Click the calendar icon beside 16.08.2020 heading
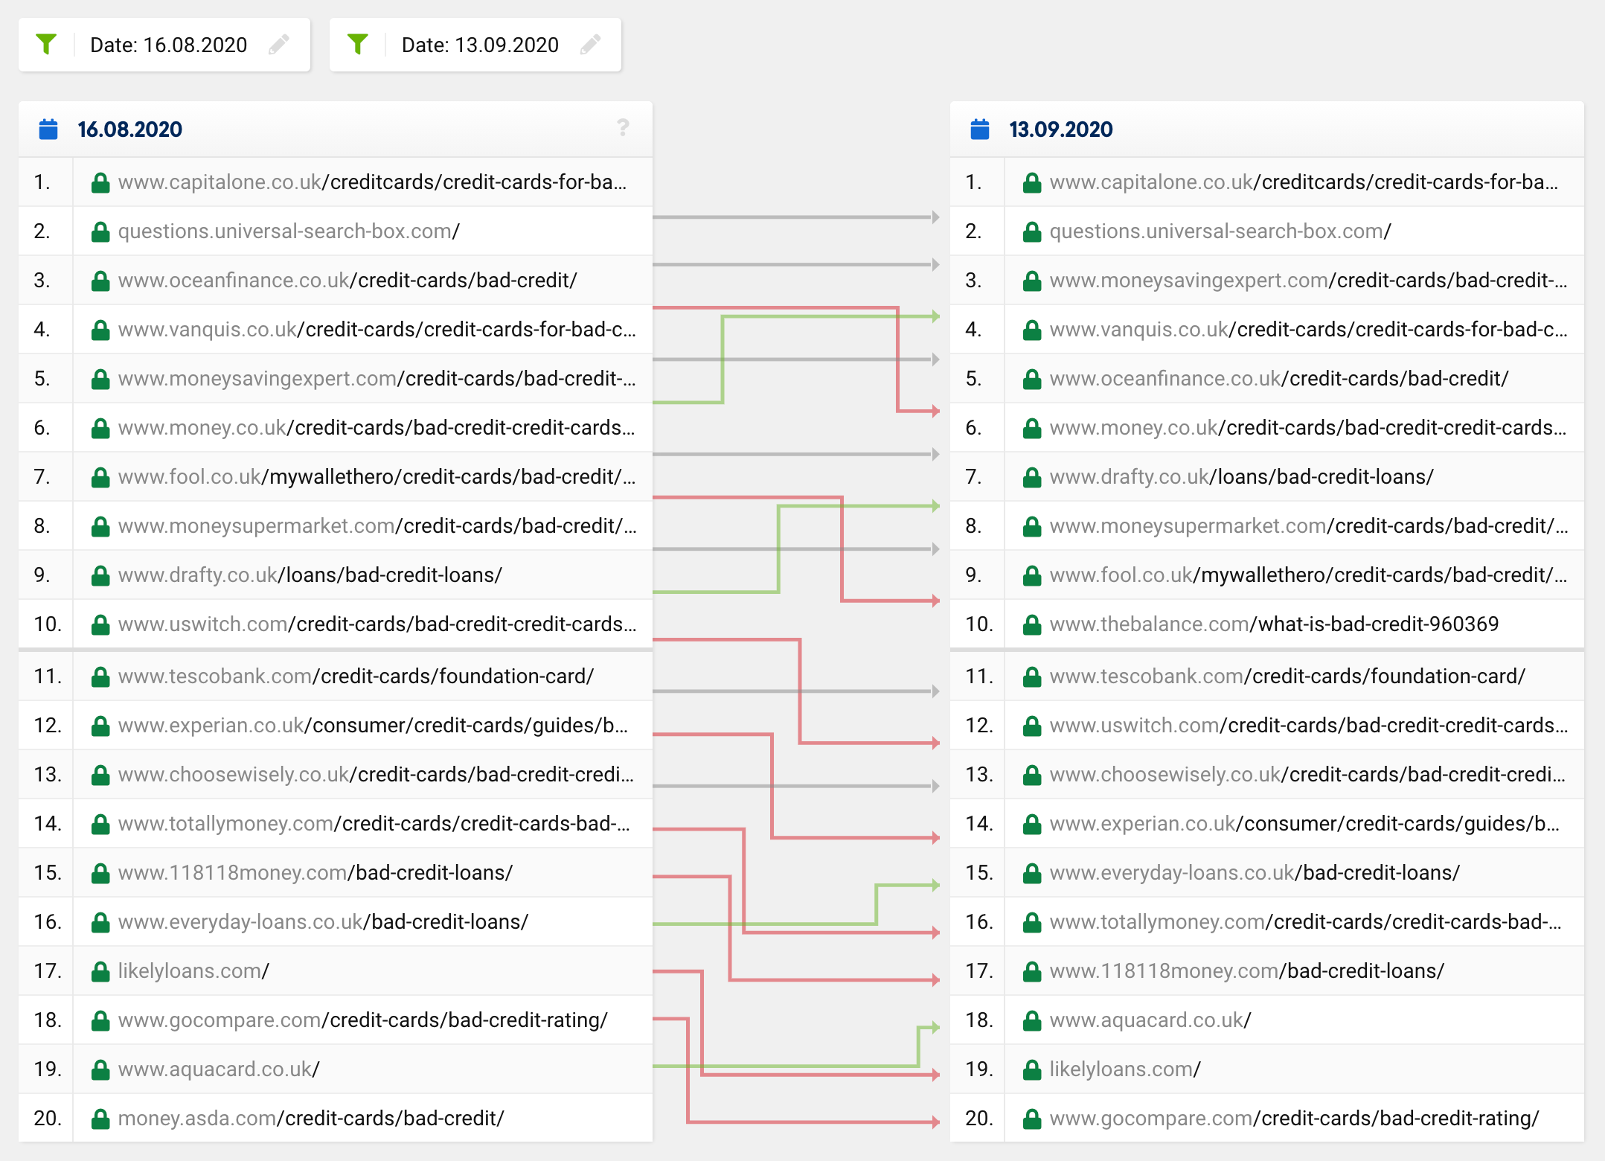Viewport: 1605px width, 1161px height. (48, 129)
